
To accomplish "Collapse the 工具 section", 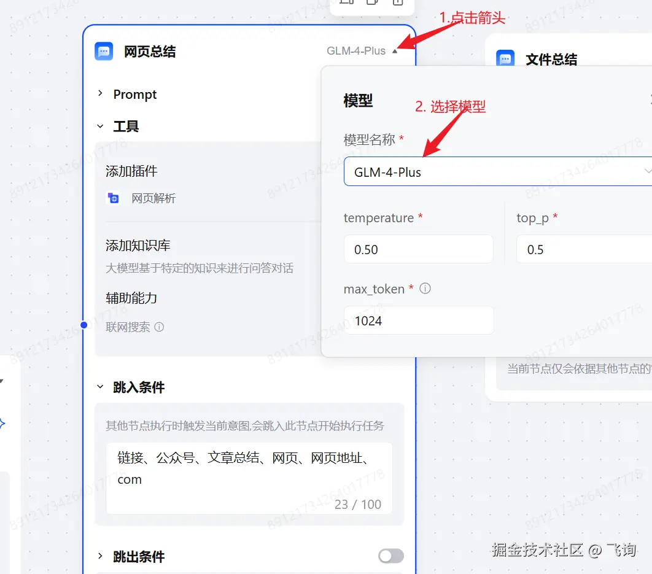I will 100,126.
